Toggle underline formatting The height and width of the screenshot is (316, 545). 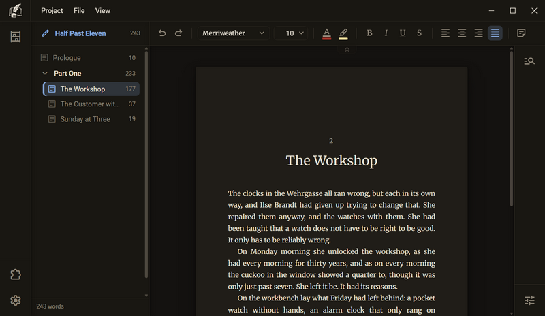click(403, 33)
